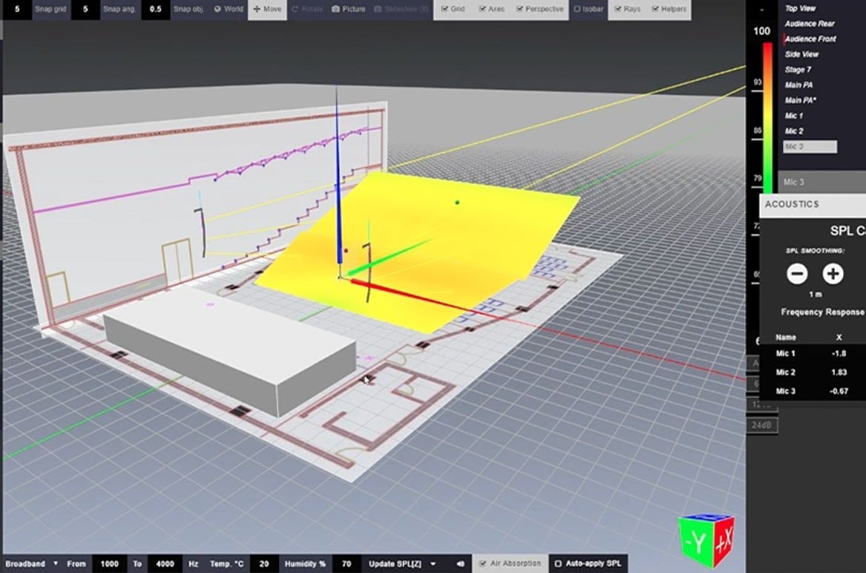
Task: Select the Move tool in the toolbar
Action: 266,9
